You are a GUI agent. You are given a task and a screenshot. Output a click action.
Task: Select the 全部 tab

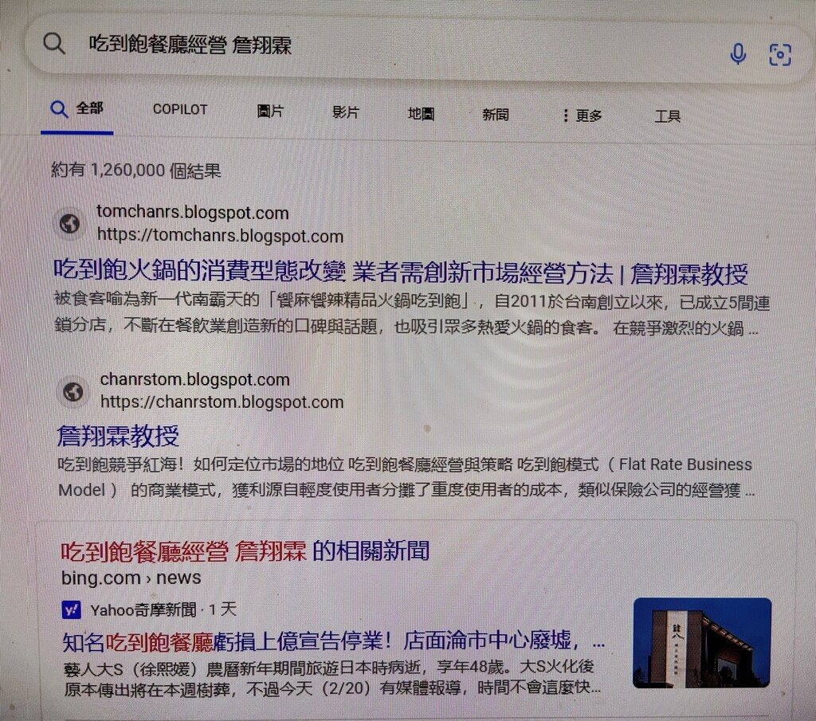tap(77, 109)
